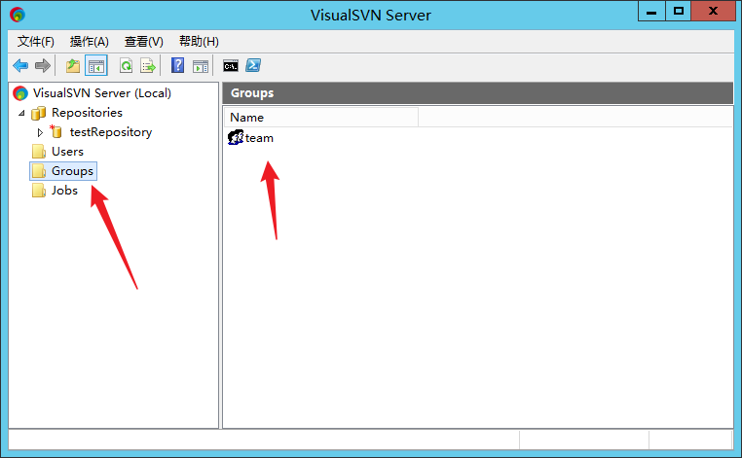Open Help via the question mark icon
This screenshot has height=458, width=742.
(177, 65)
